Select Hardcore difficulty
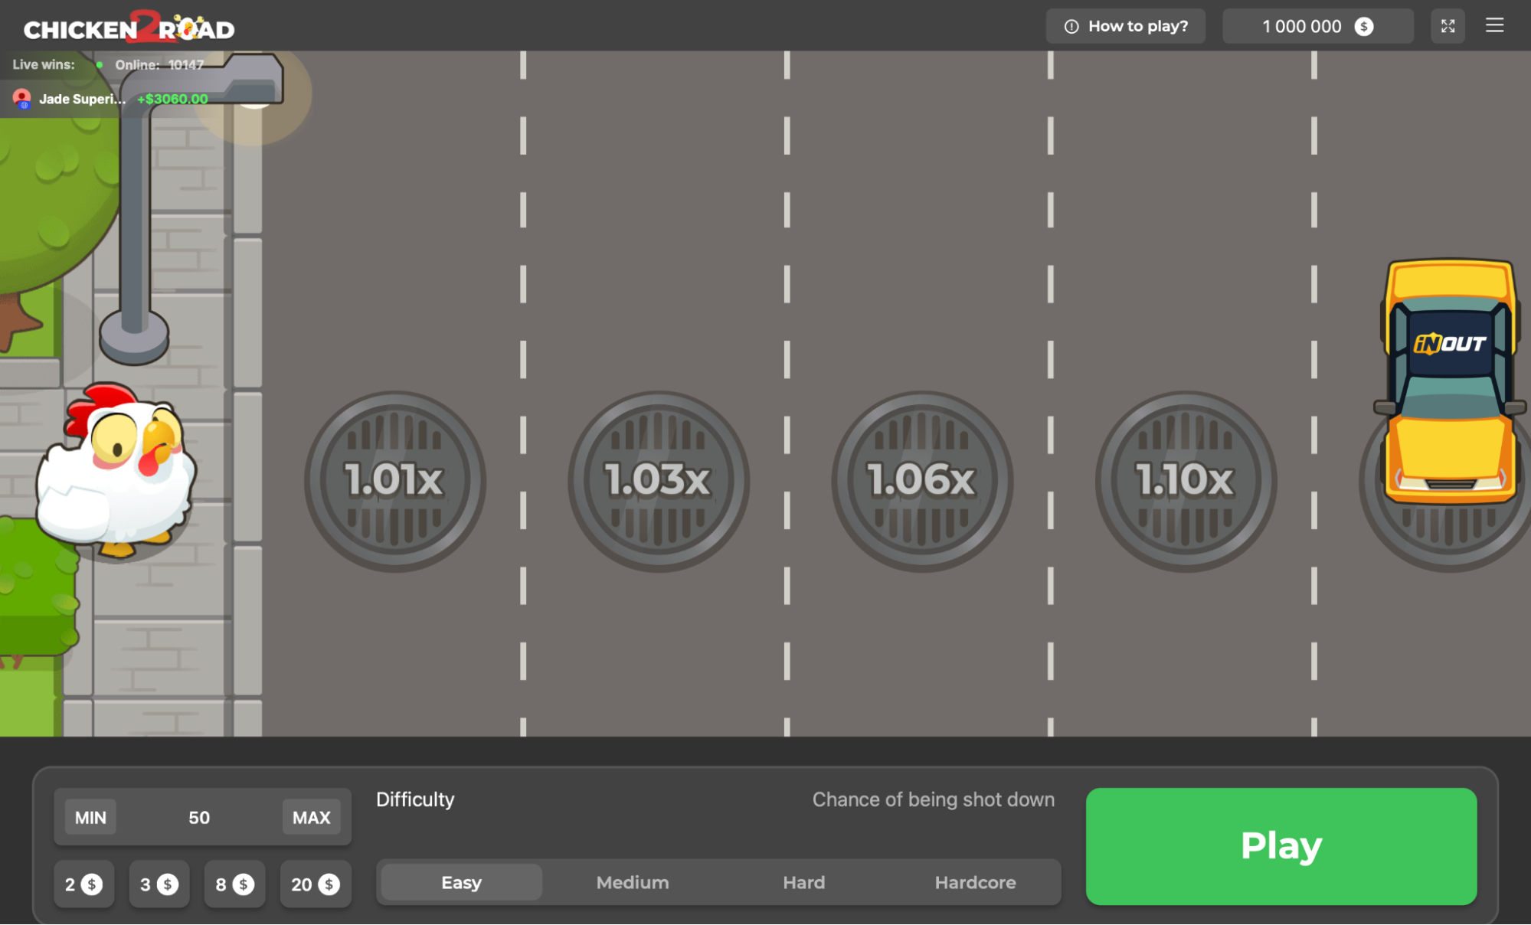The width and height of the screenshot is (1531, 925). (x=975, y=882)
